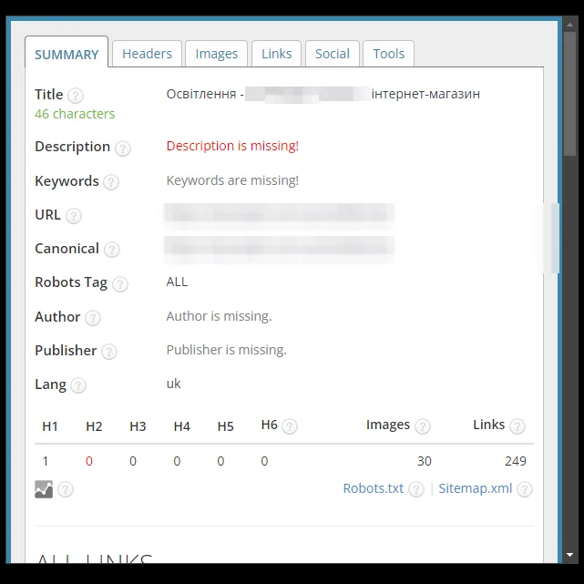Click the 'Description is missing!' warning
584x584 pixels.
[x=232, y=146]
